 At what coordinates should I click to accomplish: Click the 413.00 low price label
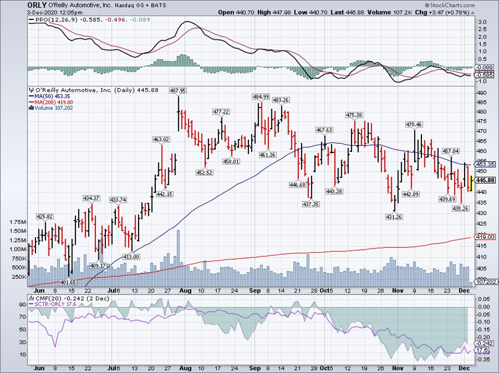(131, 256)
